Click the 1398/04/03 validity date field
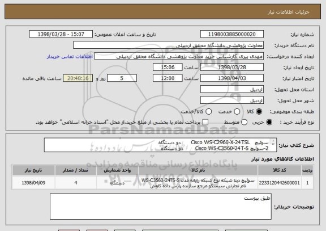 (232, 78)
